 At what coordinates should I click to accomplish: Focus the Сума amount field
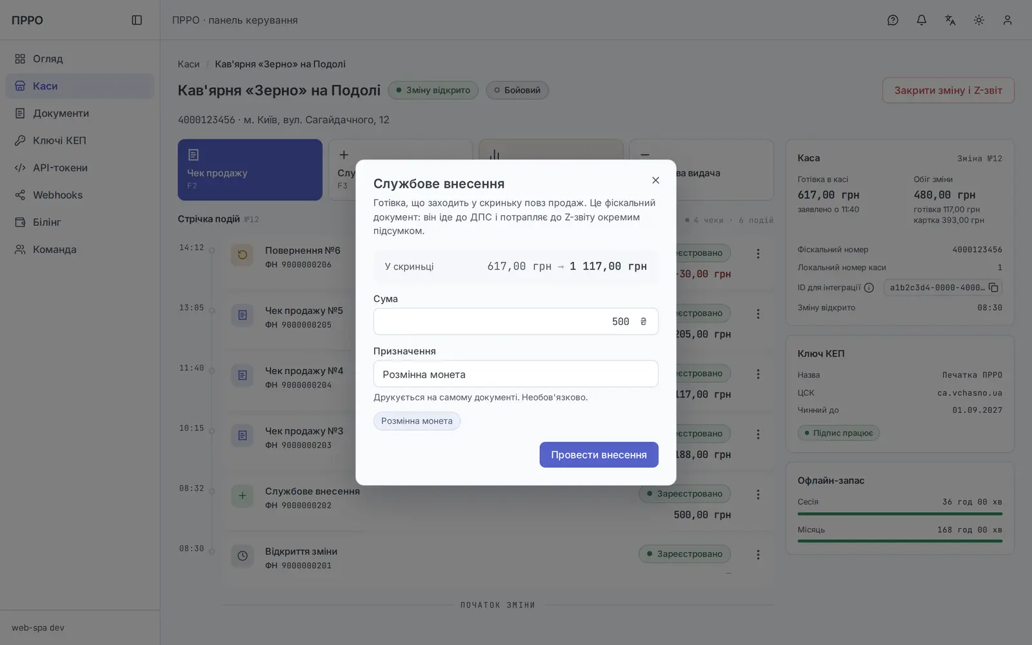tap(516, 321)
